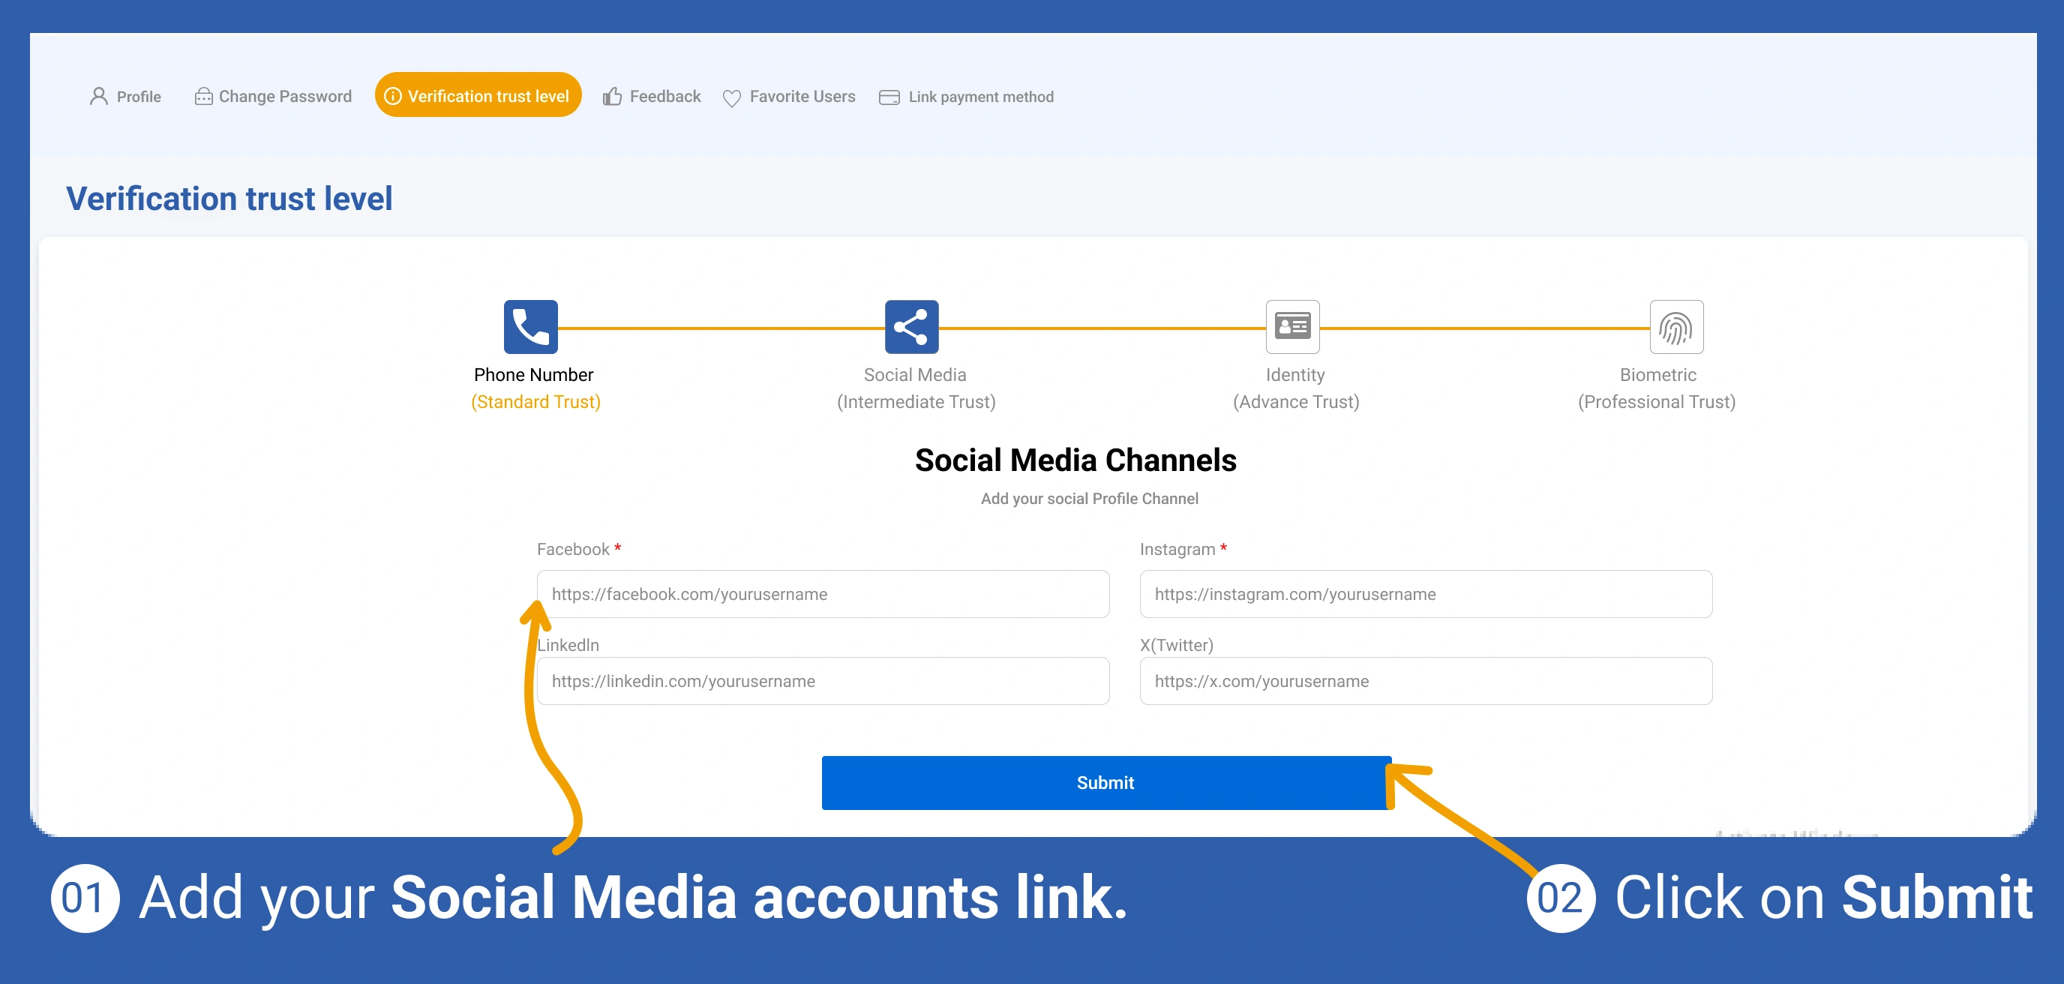
Task: Click the LinkedIn field label
Action: point(568,645)
